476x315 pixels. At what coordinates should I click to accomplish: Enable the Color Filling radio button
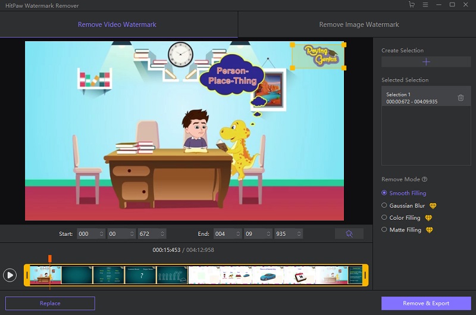coord(384,218)
